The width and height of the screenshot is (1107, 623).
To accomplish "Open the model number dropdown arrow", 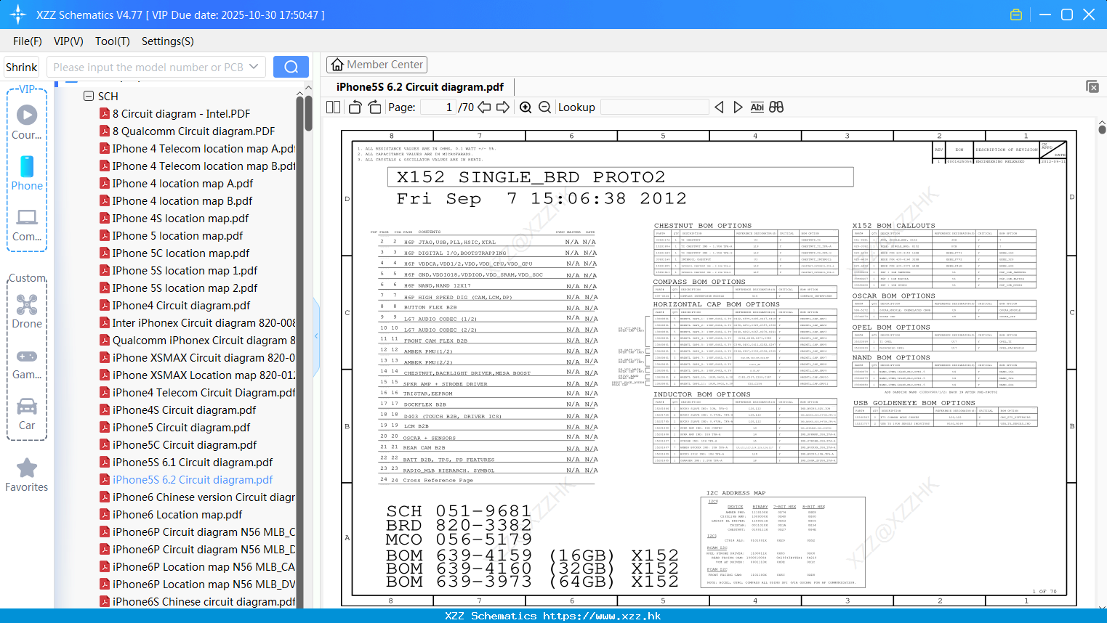I will click(254, 67).
